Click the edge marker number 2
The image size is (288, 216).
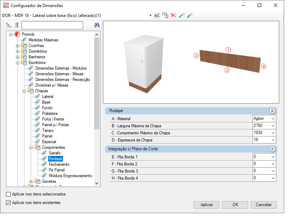[x=227, y=70]
